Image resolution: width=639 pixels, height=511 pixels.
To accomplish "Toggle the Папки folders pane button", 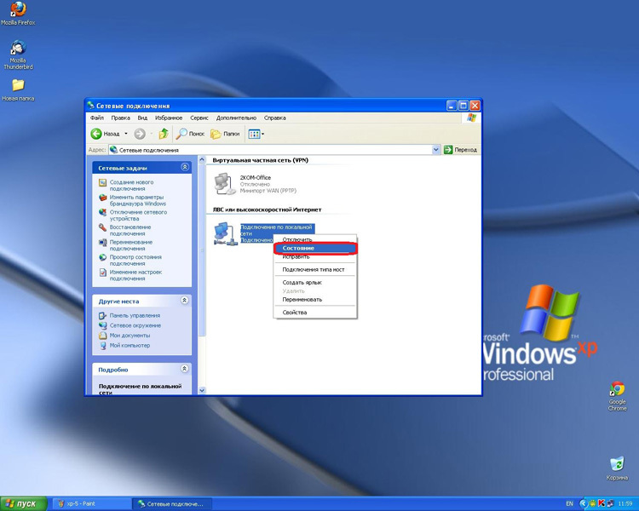I will point(225,134).
